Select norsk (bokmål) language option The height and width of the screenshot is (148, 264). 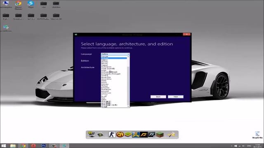(114, 69)
